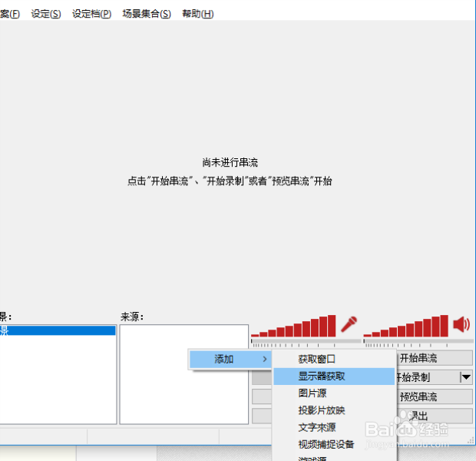Mute the desktop speaker icon
The image size is (476, 461).
click(461, 324)
